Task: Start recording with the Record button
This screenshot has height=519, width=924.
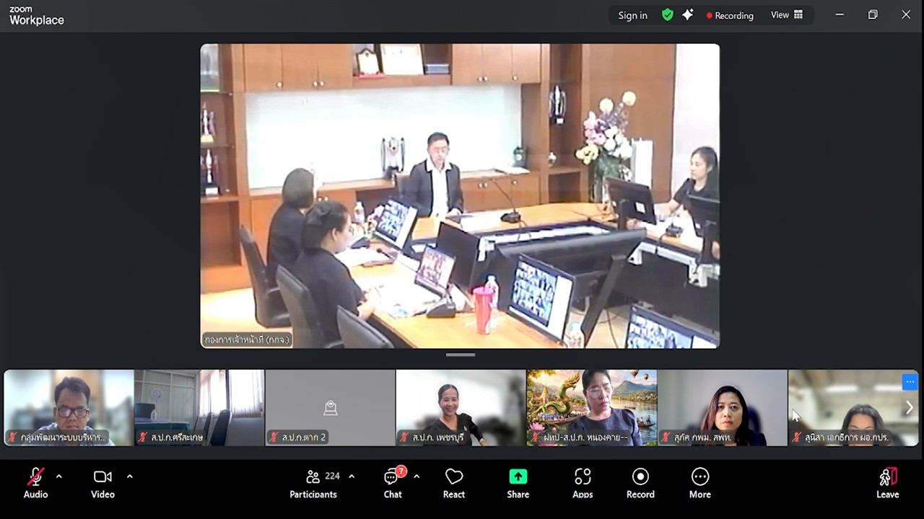Action: point(640,483)
